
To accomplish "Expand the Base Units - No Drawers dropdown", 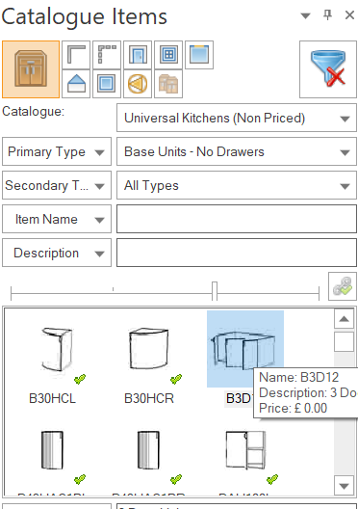I will (x=237, y=151).
